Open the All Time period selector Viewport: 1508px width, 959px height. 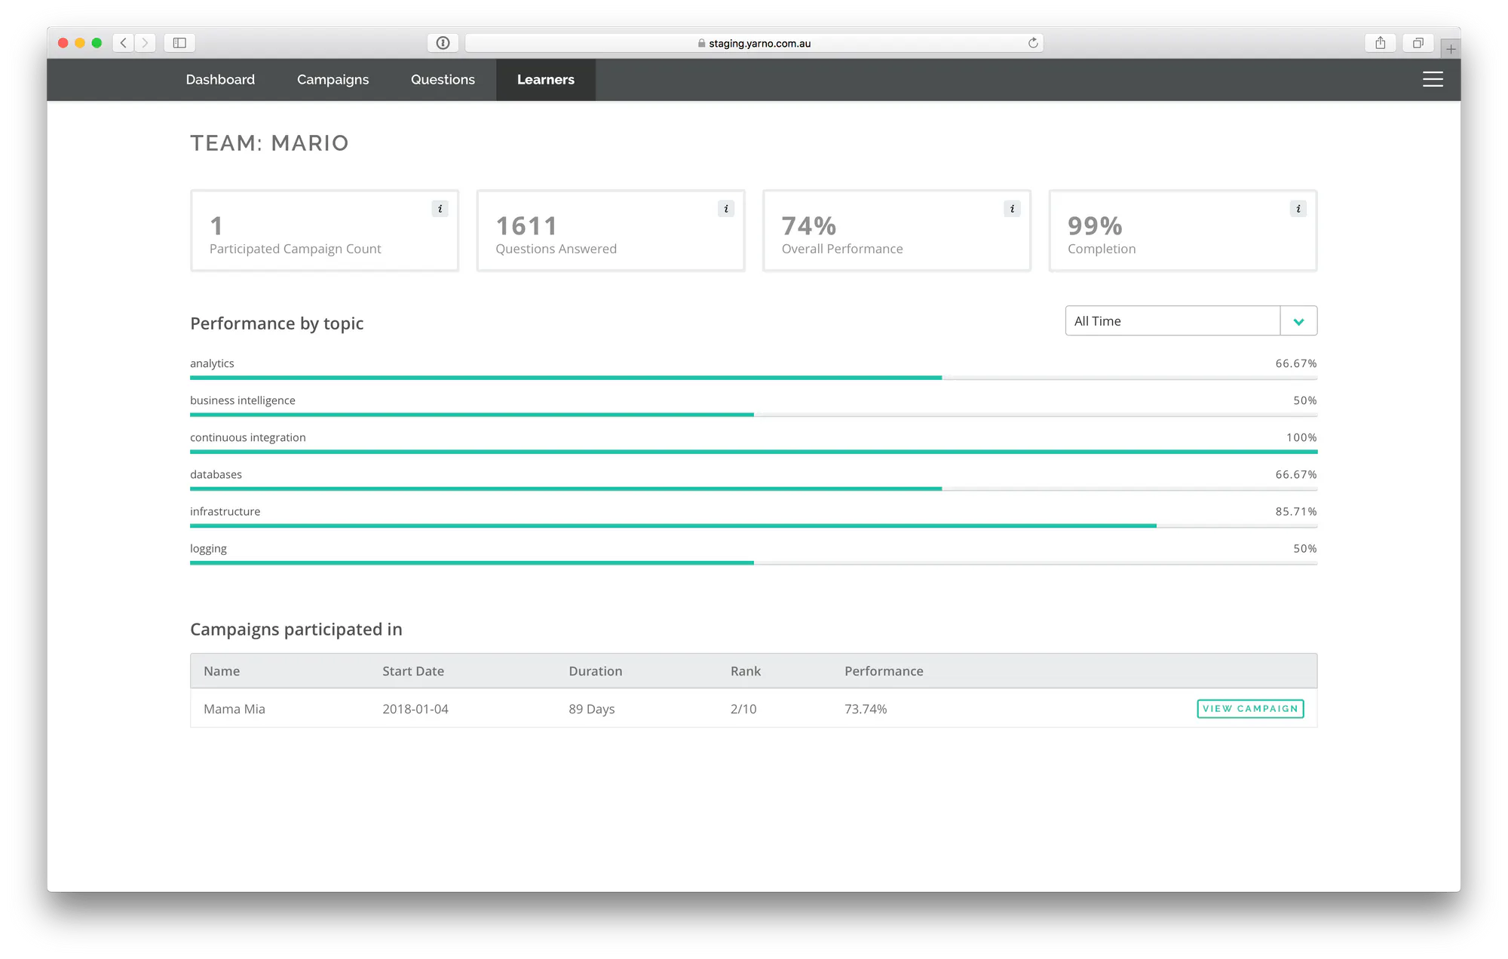(1191, 321)
